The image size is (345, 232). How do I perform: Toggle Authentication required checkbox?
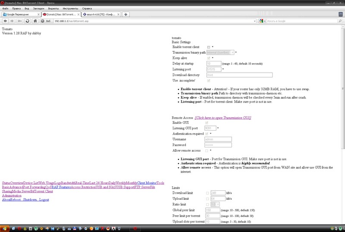tap(207, 134)
